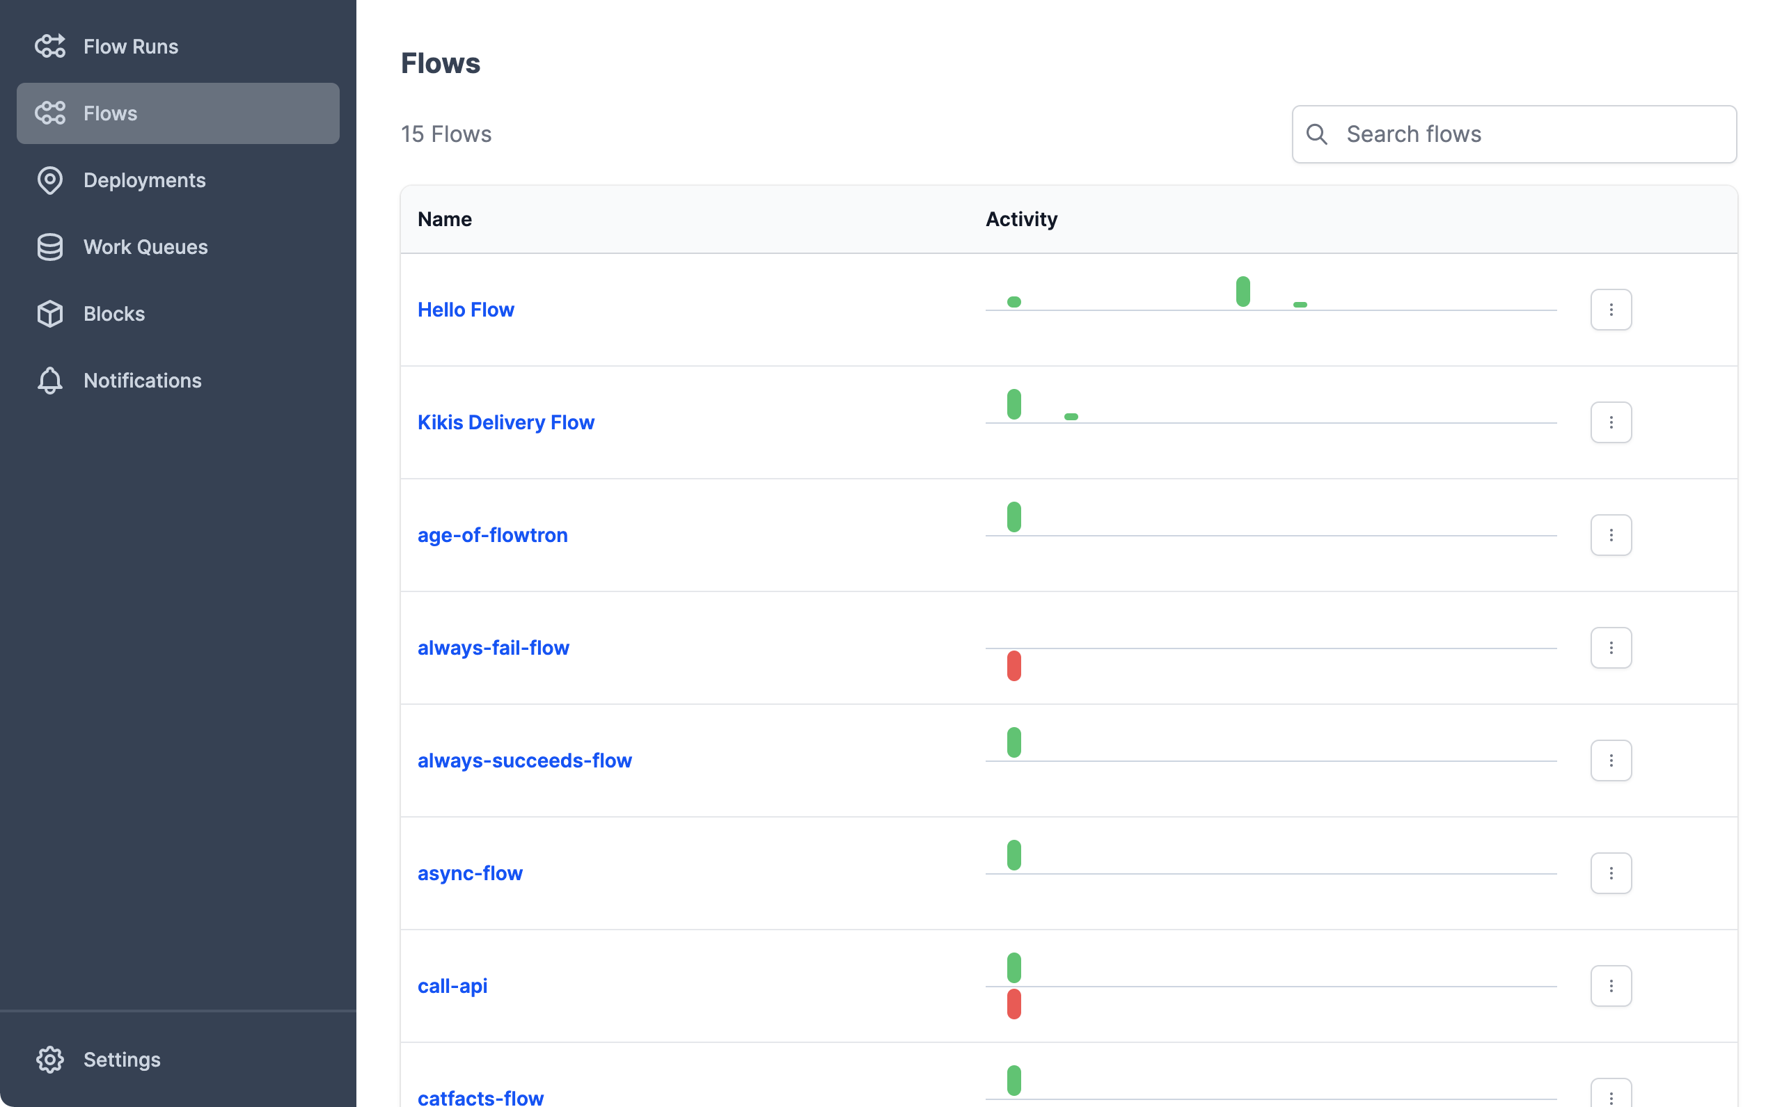Click the Blocks cube icon
This screenshot has height=1107, width=1782.
point(51,313)
